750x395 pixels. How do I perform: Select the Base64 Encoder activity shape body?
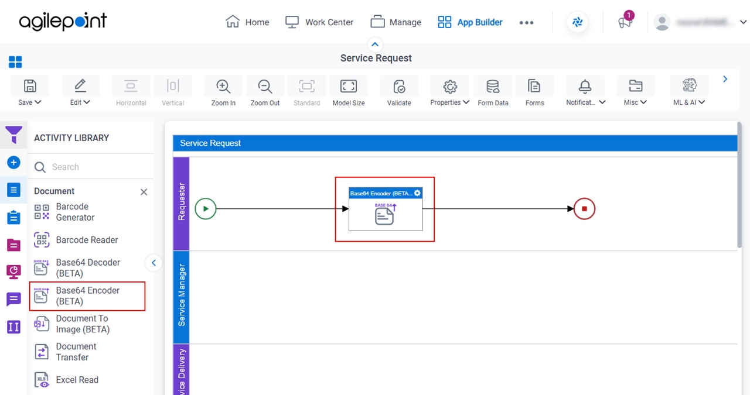[x=386, y=215]
